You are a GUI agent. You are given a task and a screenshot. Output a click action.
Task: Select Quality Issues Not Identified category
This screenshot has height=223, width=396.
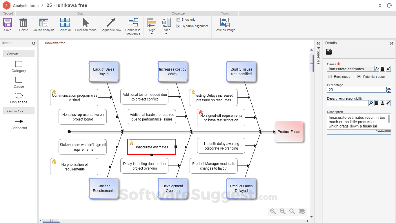click(241, 71)
